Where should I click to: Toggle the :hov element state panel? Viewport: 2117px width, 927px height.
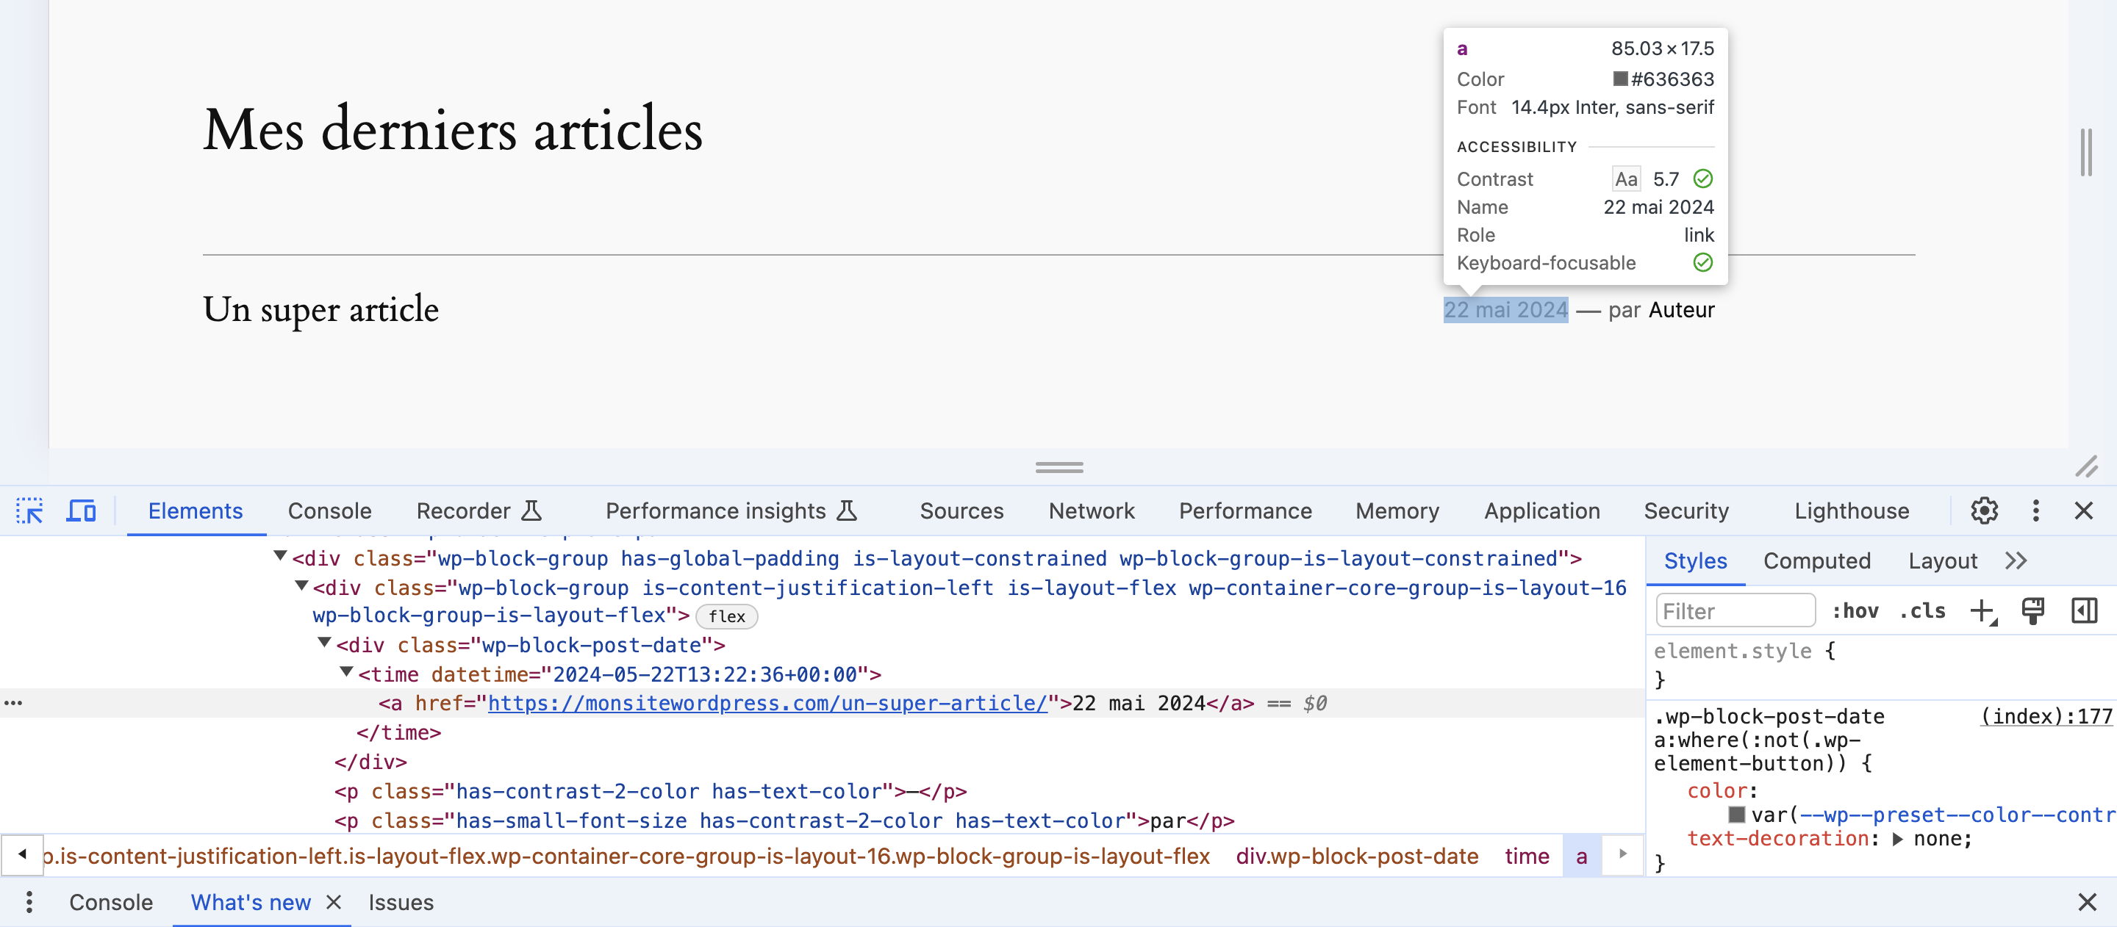[x=1855, y=611]
